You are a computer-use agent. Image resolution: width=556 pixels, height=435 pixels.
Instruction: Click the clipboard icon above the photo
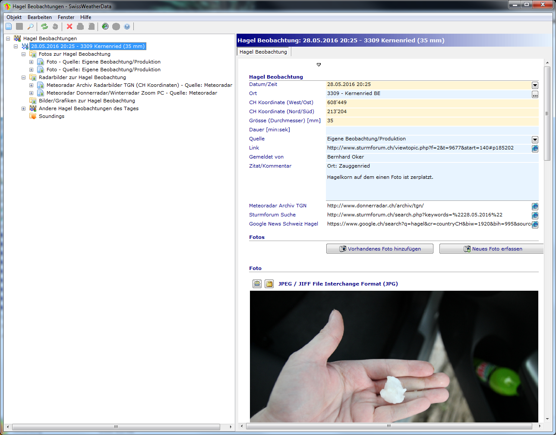[x=269, y=284]
